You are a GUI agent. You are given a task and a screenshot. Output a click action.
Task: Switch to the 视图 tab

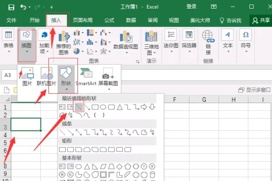[x=174, y=20]
